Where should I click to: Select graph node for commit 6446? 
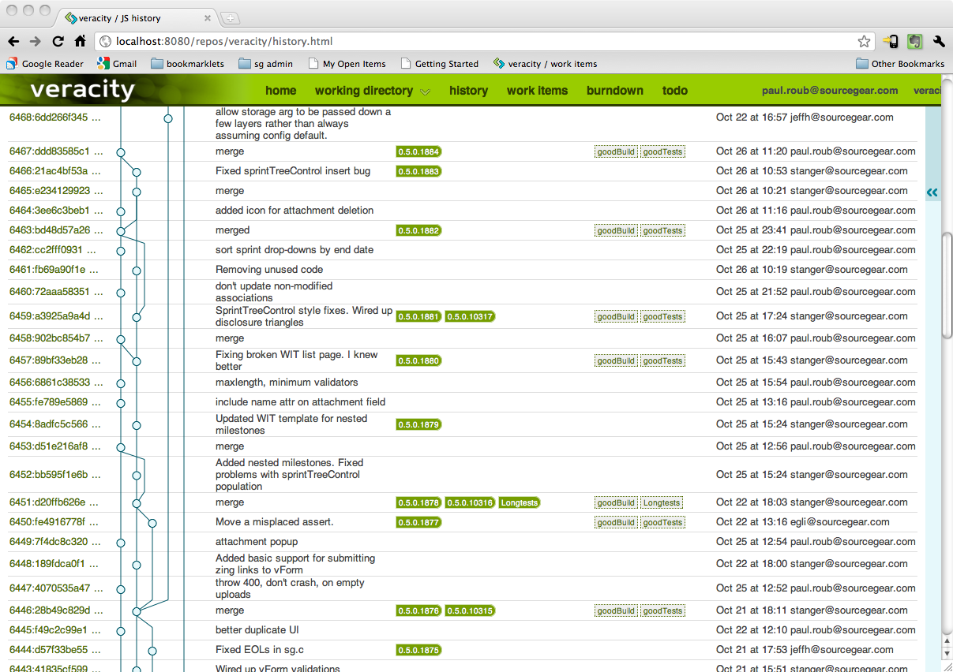point(137,611)
